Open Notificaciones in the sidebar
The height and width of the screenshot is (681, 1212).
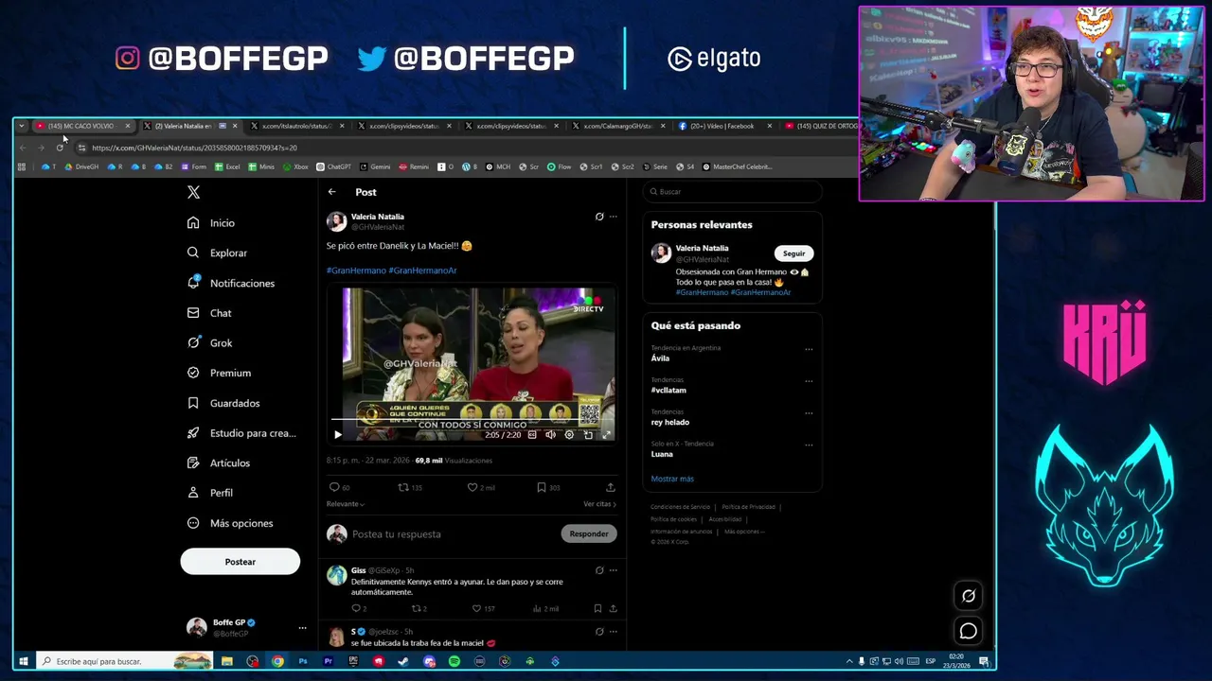(x=231, y=283)
